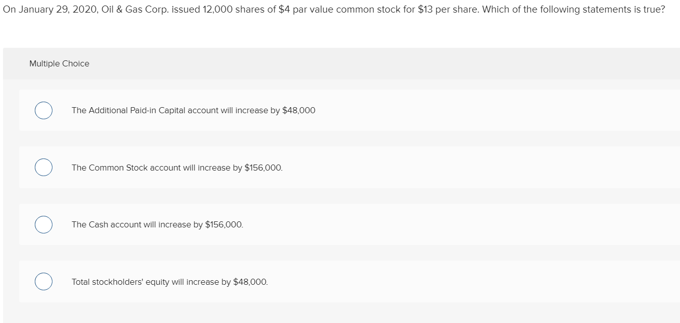Click the $156,000 amount in the Cash option

coord(224,224)
